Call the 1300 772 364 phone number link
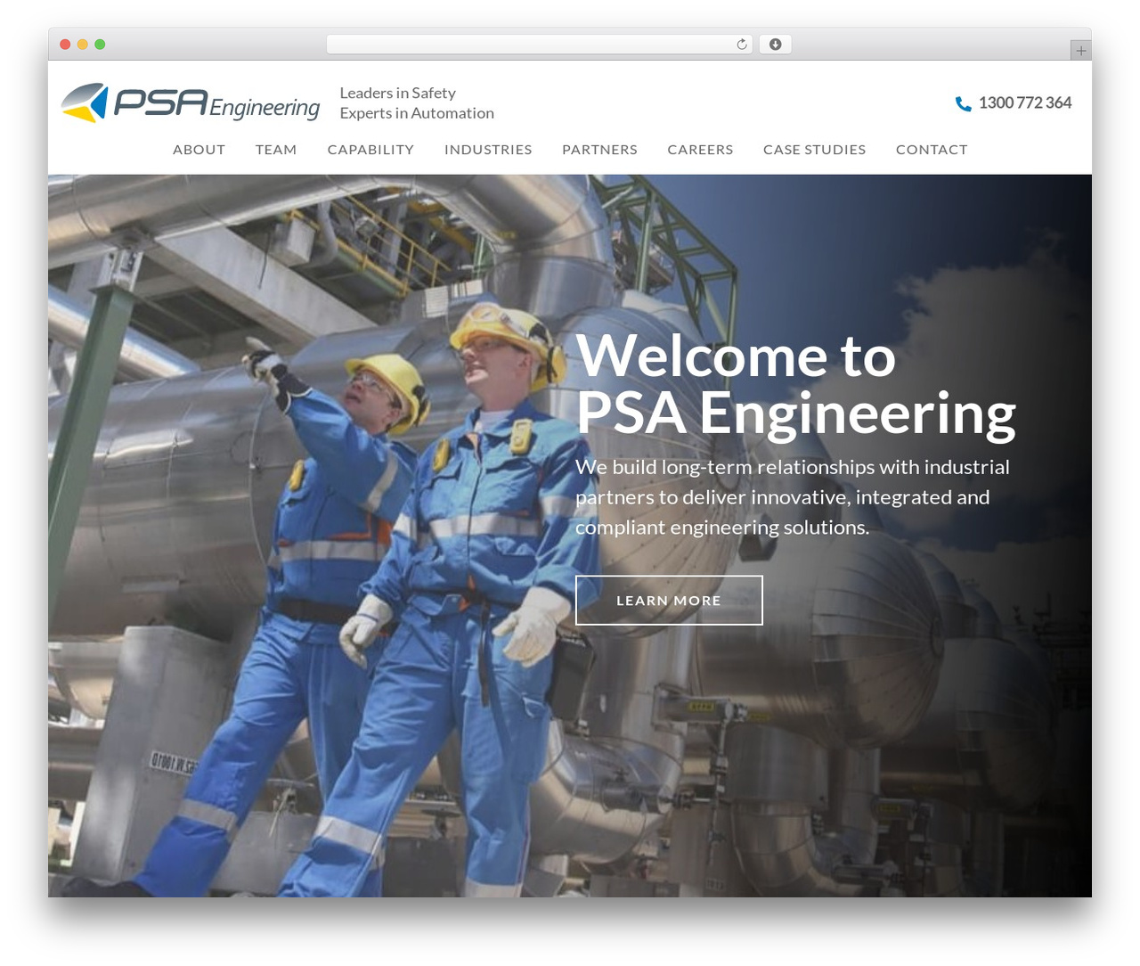The height and width of the screenshot is (966, 1140). (x=1025, y=103)
